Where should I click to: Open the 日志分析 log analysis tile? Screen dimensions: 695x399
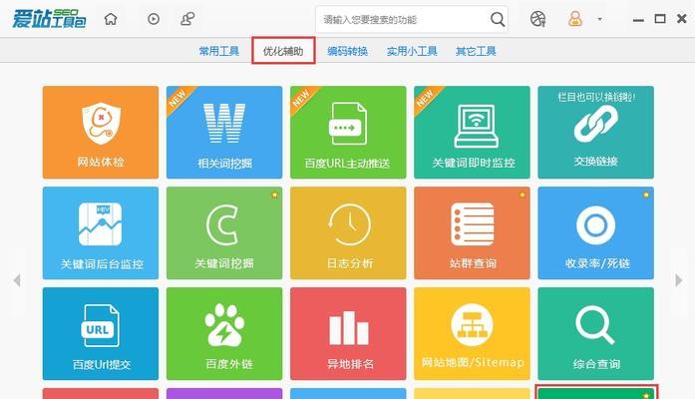348,232
